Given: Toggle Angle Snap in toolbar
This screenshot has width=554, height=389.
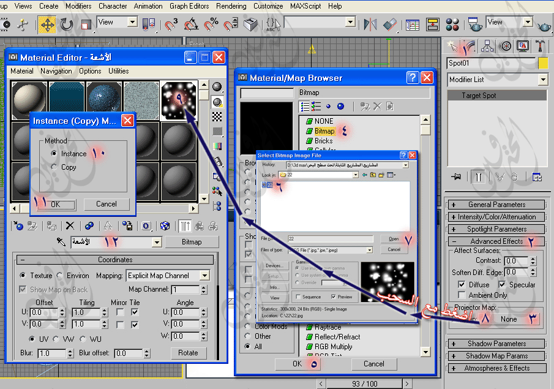Looking at the screenshot, I should coord(191,25).
